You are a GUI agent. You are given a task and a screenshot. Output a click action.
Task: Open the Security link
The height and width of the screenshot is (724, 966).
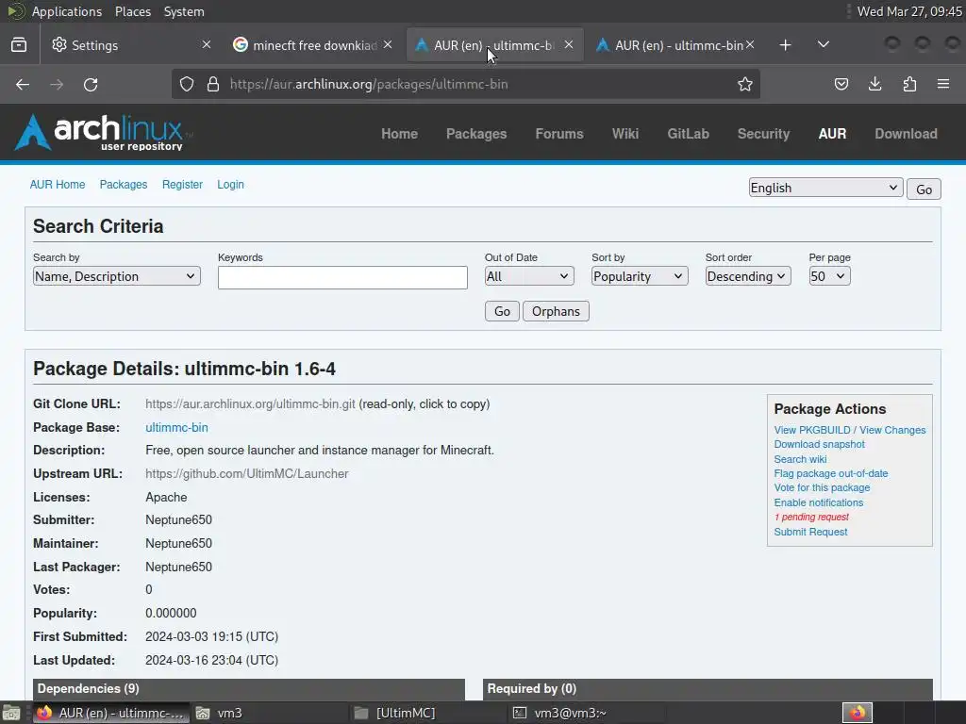[x=763, y=134]
